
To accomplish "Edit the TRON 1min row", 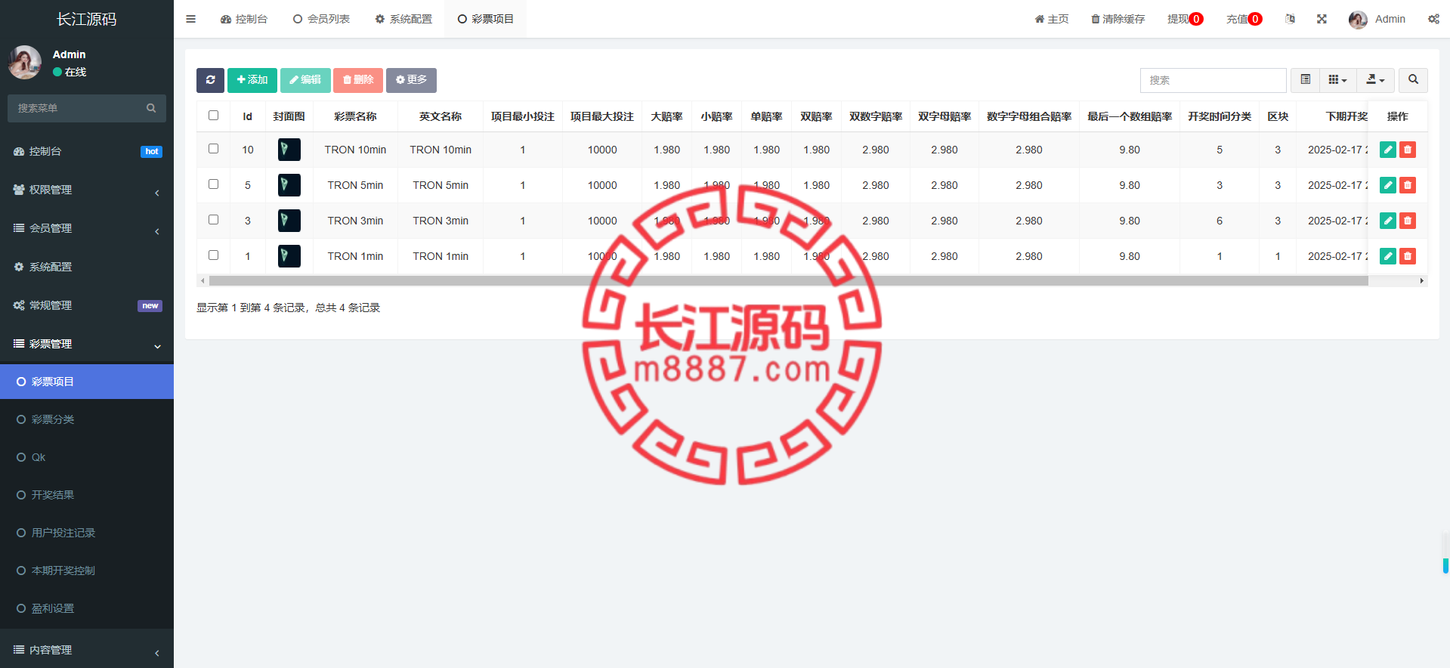I will pyautogui.click(x=1388, y=256).
